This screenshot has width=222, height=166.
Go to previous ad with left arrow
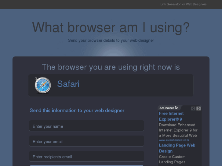coord(193,108)
